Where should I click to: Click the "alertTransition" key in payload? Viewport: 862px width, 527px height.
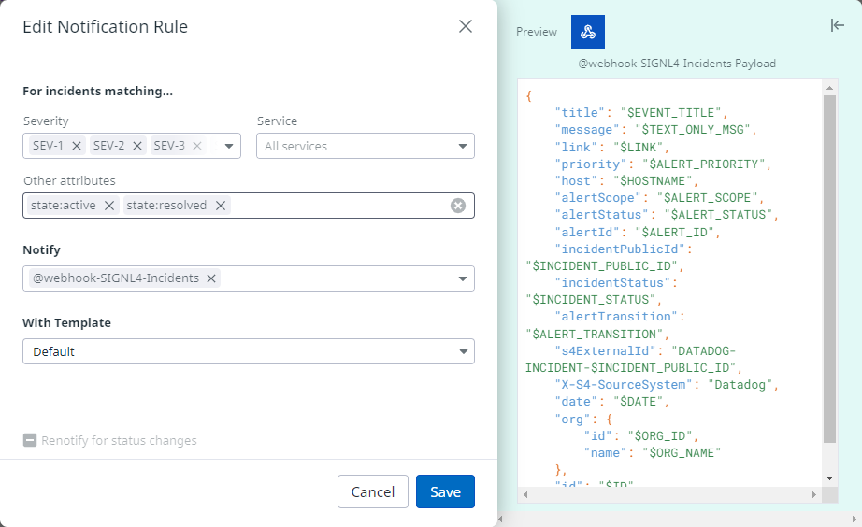pyautogui.click(x=616, y=317)
